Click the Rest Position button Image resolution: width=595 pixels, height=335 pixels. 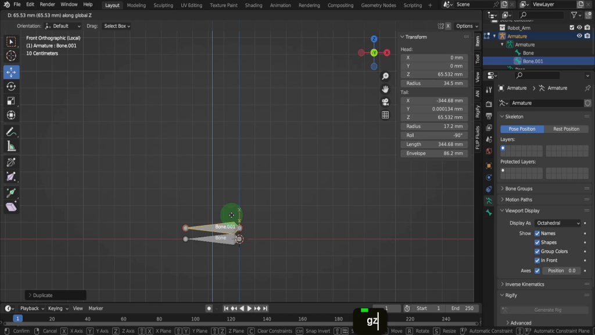coord(566,129)
